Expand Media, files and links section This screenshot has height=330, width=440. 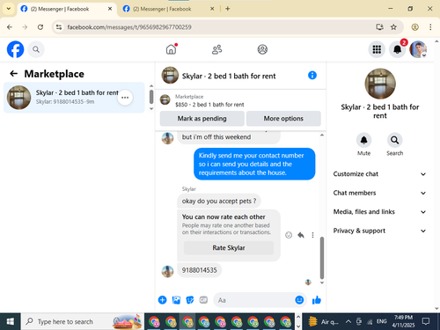380,212
